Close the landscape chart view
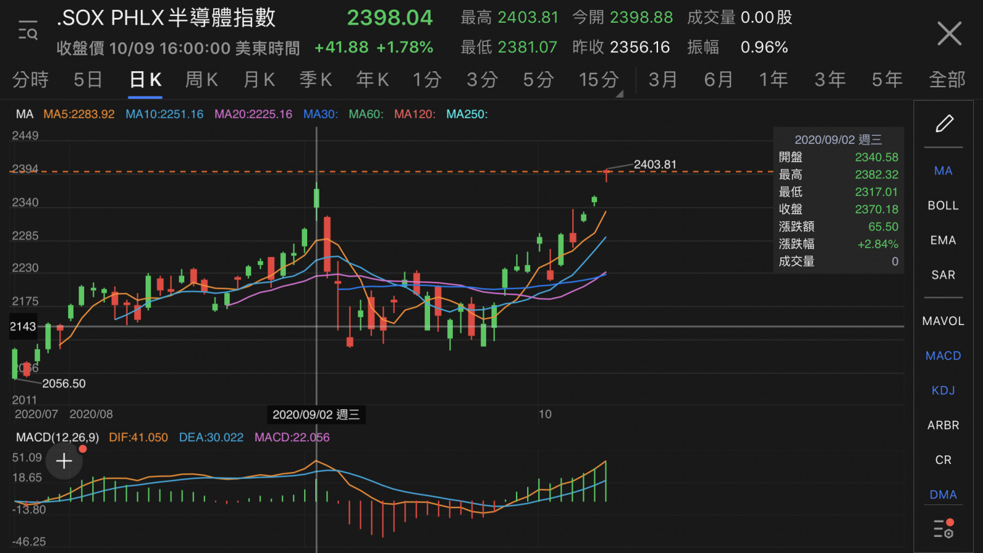 pyautogui.click(x=949, y=33)
